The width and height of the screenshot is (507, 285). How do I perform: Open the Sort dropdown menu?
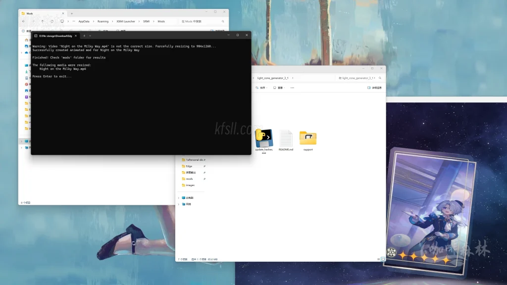[x=261, y=88]
